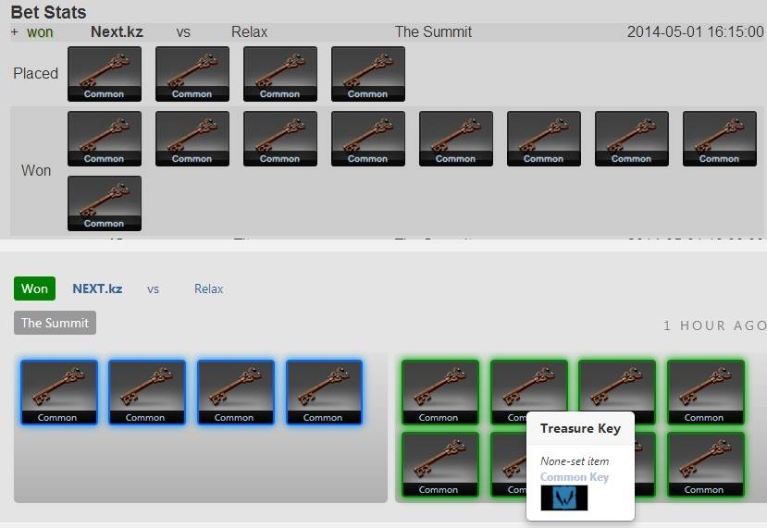Expand the Bet Stats row with plus sign
Screen dimensions: 767x528
[x=14, y=32]
